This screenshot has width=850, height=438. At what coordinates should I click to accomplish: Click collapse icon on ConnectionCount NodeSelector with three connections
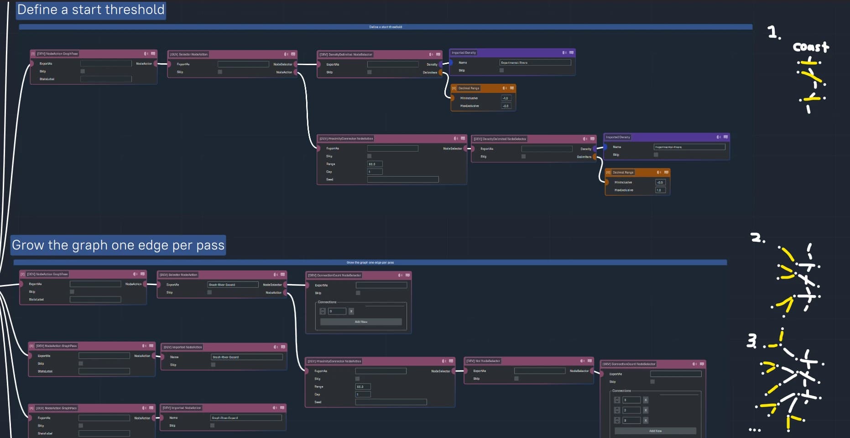(x=694, y=364)
